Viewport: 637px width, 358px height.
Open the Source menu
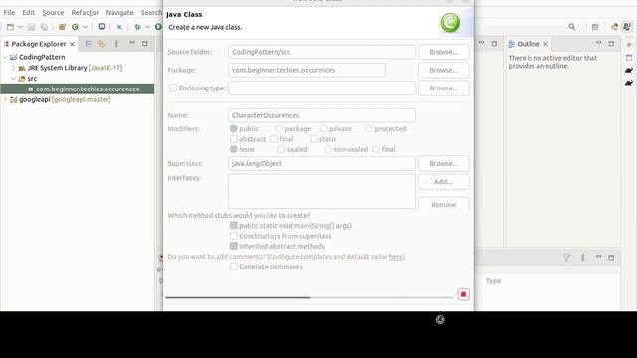pos(53,13)
